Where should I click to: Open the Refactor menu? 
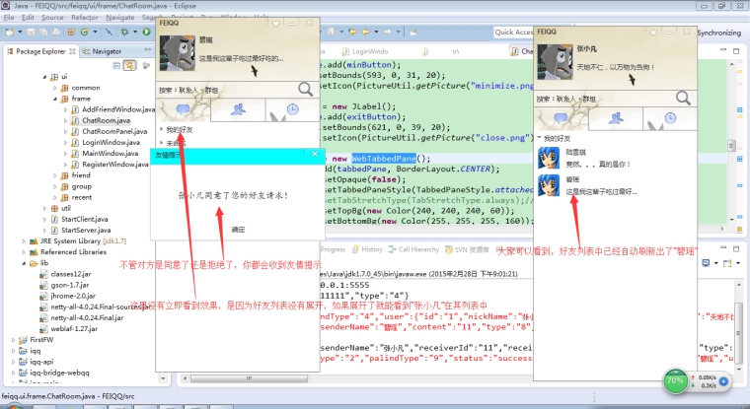[x=85, y=17]
